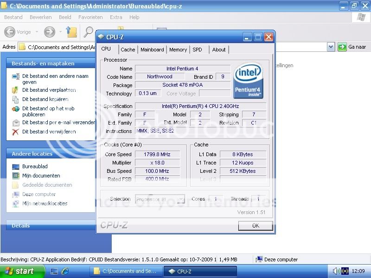Click the e-mail envelope icon in task pane
Image resolution: width=371 pixels, height=278 pixels.
[x=16, y=123]
